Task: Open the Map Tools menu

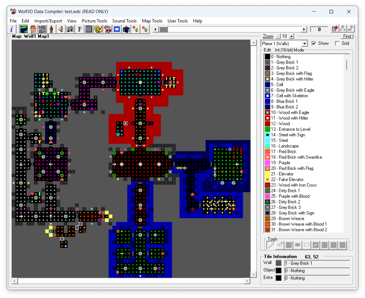Action: click(152, 21)
